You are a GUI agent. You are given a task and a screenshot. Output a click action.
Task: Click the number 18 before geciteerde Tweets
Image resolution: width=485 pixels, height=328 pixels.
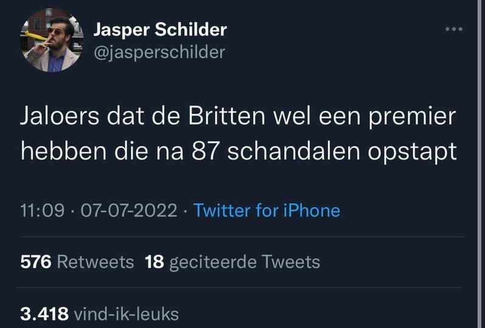[155, 262]
